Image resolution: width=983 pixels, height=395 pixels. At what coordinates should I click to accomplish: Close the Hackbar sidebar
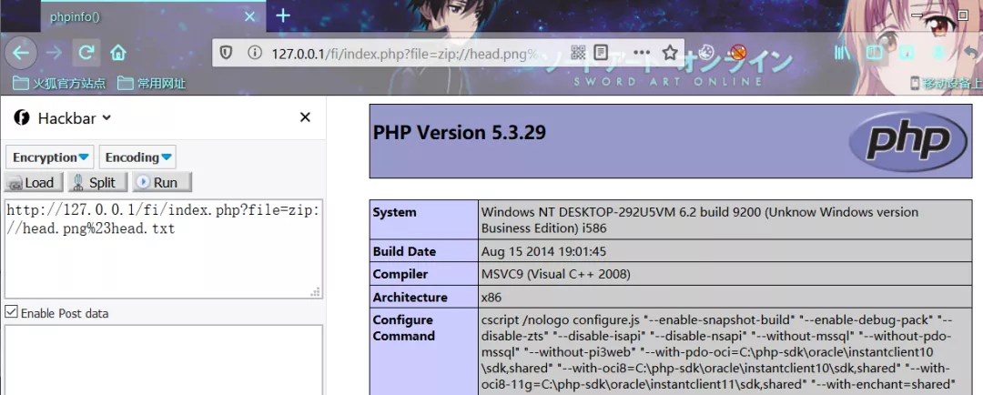point(305,117)
